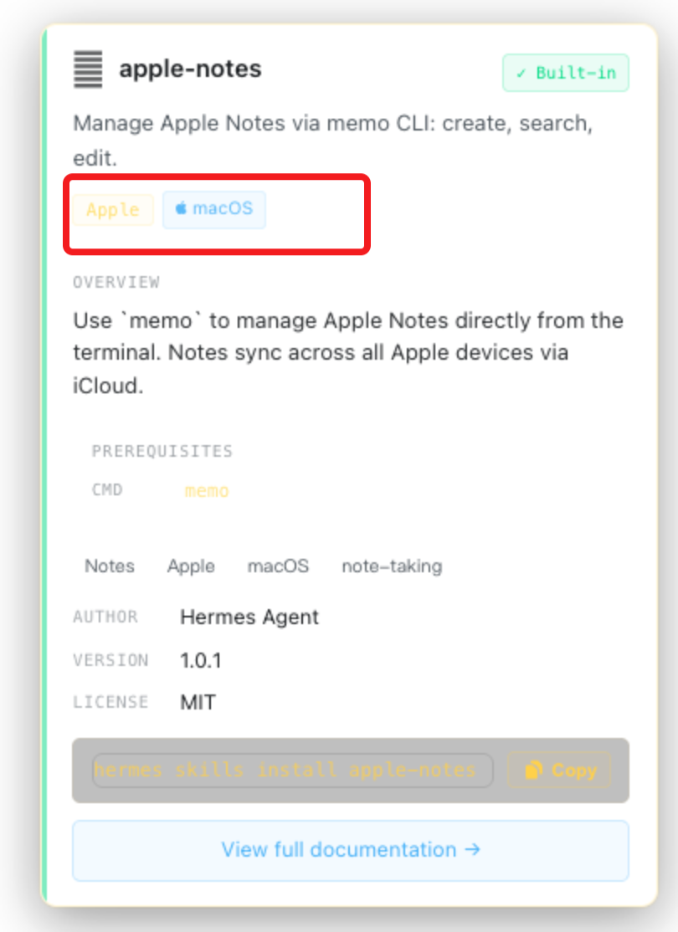Select the blue macOS platform badge
Image resolution: width=678 pixels, height=932 pixels.
(214, 209)
